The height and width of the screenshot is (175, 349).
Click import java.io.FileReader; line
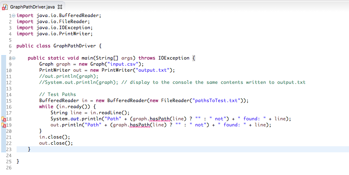point(53,21)
